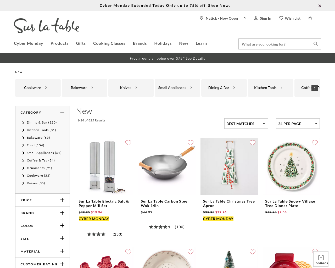The width and height of the screenshot is (335, 268).
Task: Click the Natick store location pin icon
Action: (202, 18)
